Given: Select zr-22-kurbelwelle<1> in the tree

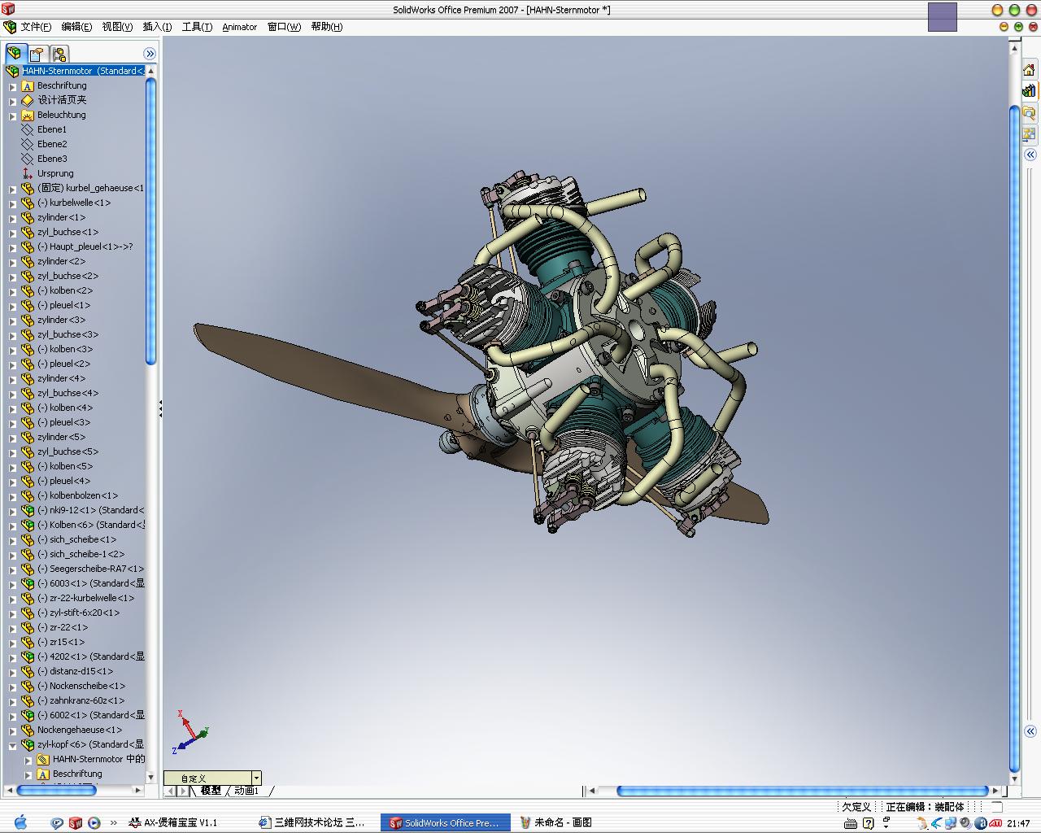Looking at the screenshot, I should click(x=85, y=598).
